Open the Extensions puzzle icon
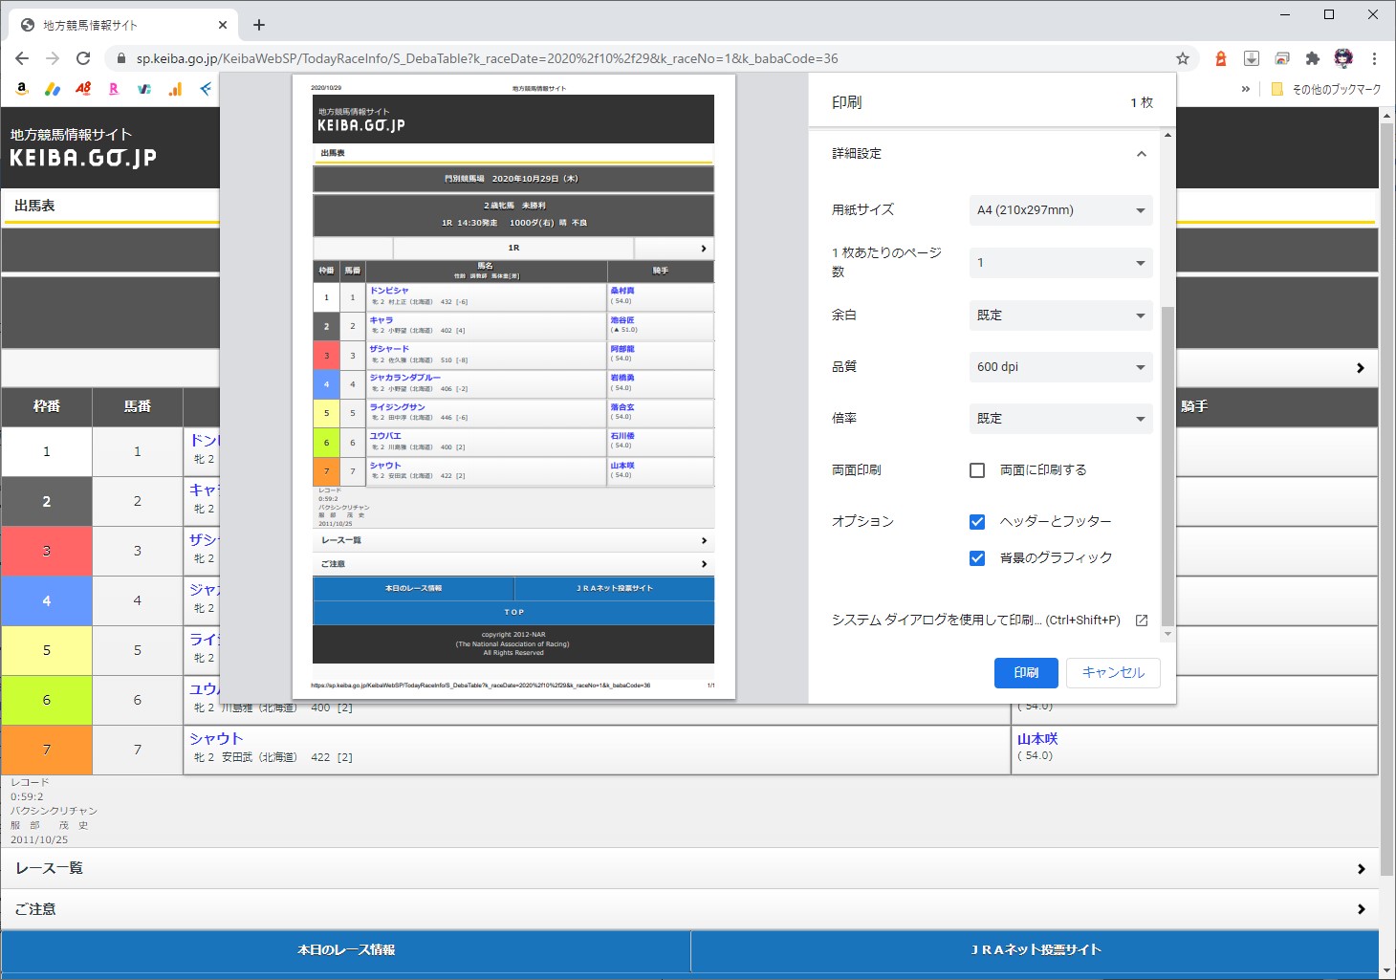Screen dimensions: 1396x980 (x=1313, y=58)
